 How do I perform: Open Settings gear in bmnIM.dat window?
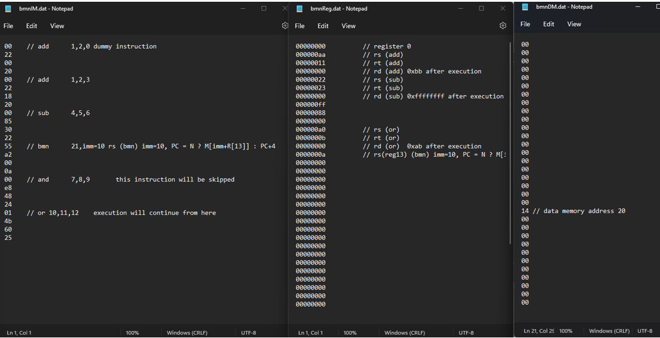click(285, 26)
